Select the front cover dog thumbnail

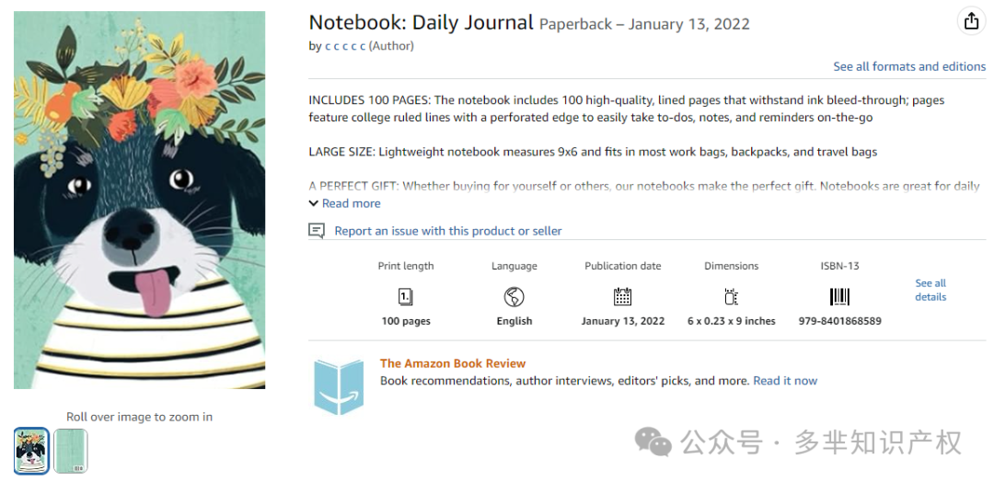[x=31, y=451]
